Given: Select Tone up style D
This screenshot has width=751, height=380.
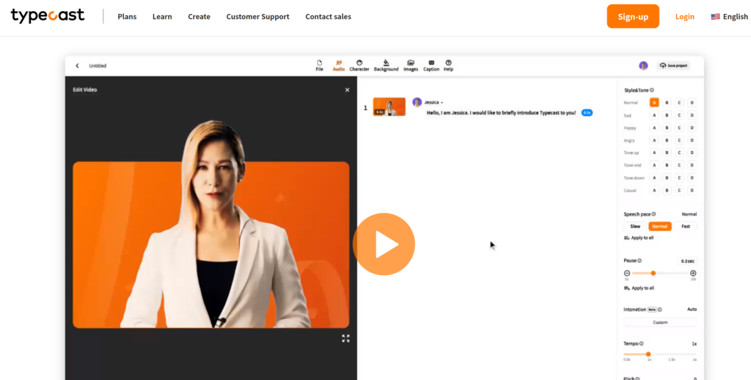Looking at the screenshot, I should [x=692, y=153].
